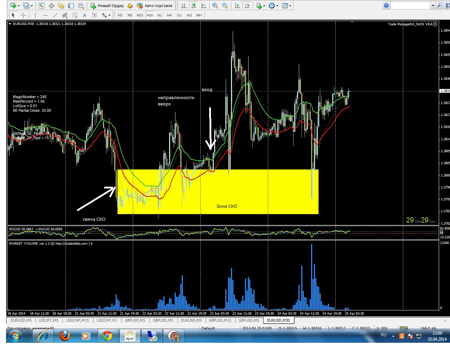The width and height of the screenshot is (450, 360).
Task: Select the EURUSD,M30 chart tab
Action: 278,320
